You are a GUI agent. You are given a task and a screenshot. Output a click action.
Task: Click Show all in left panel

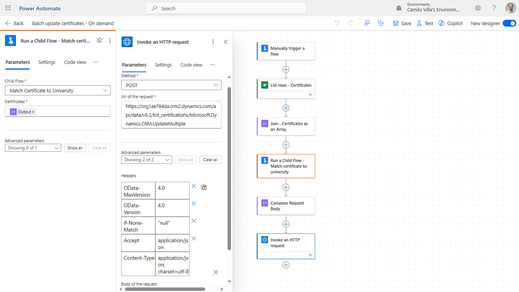coord(75,148)
